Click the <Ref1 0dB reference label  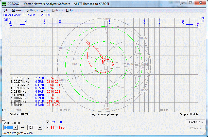point(202,20)
